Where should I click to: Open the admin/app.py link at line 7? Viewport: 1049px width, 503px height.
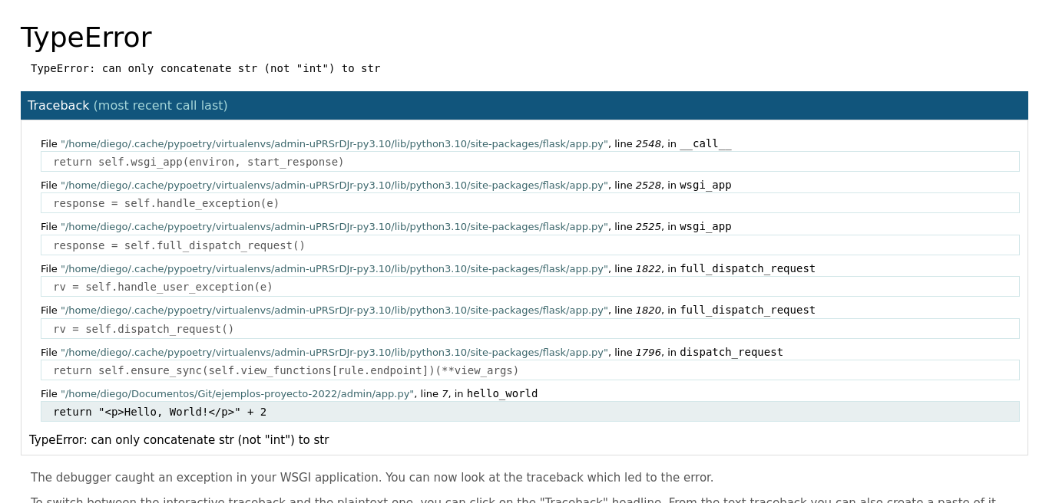236,393
